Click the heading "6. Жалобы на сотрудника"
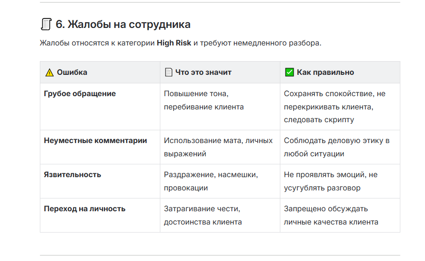Viewport: 425px width, 261px height. pos(123,24)
